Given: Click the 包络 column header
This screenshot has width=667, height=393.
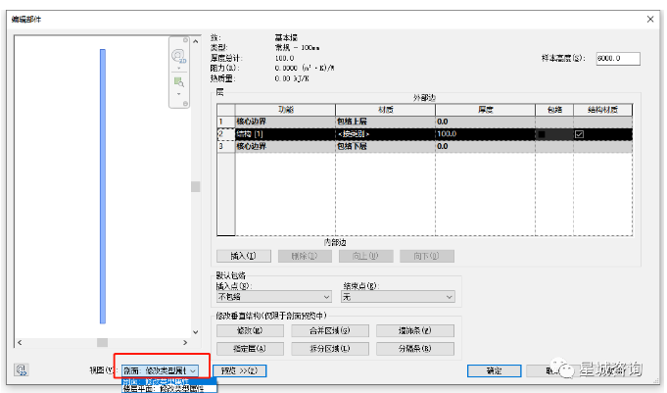Looking at the screenshot, I should [x=554, y=110].
